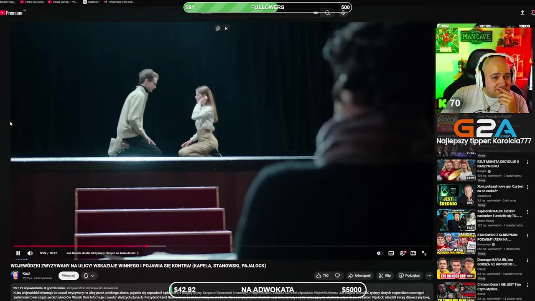Click hashtag #wojewódzki in description

coord(75,288)
